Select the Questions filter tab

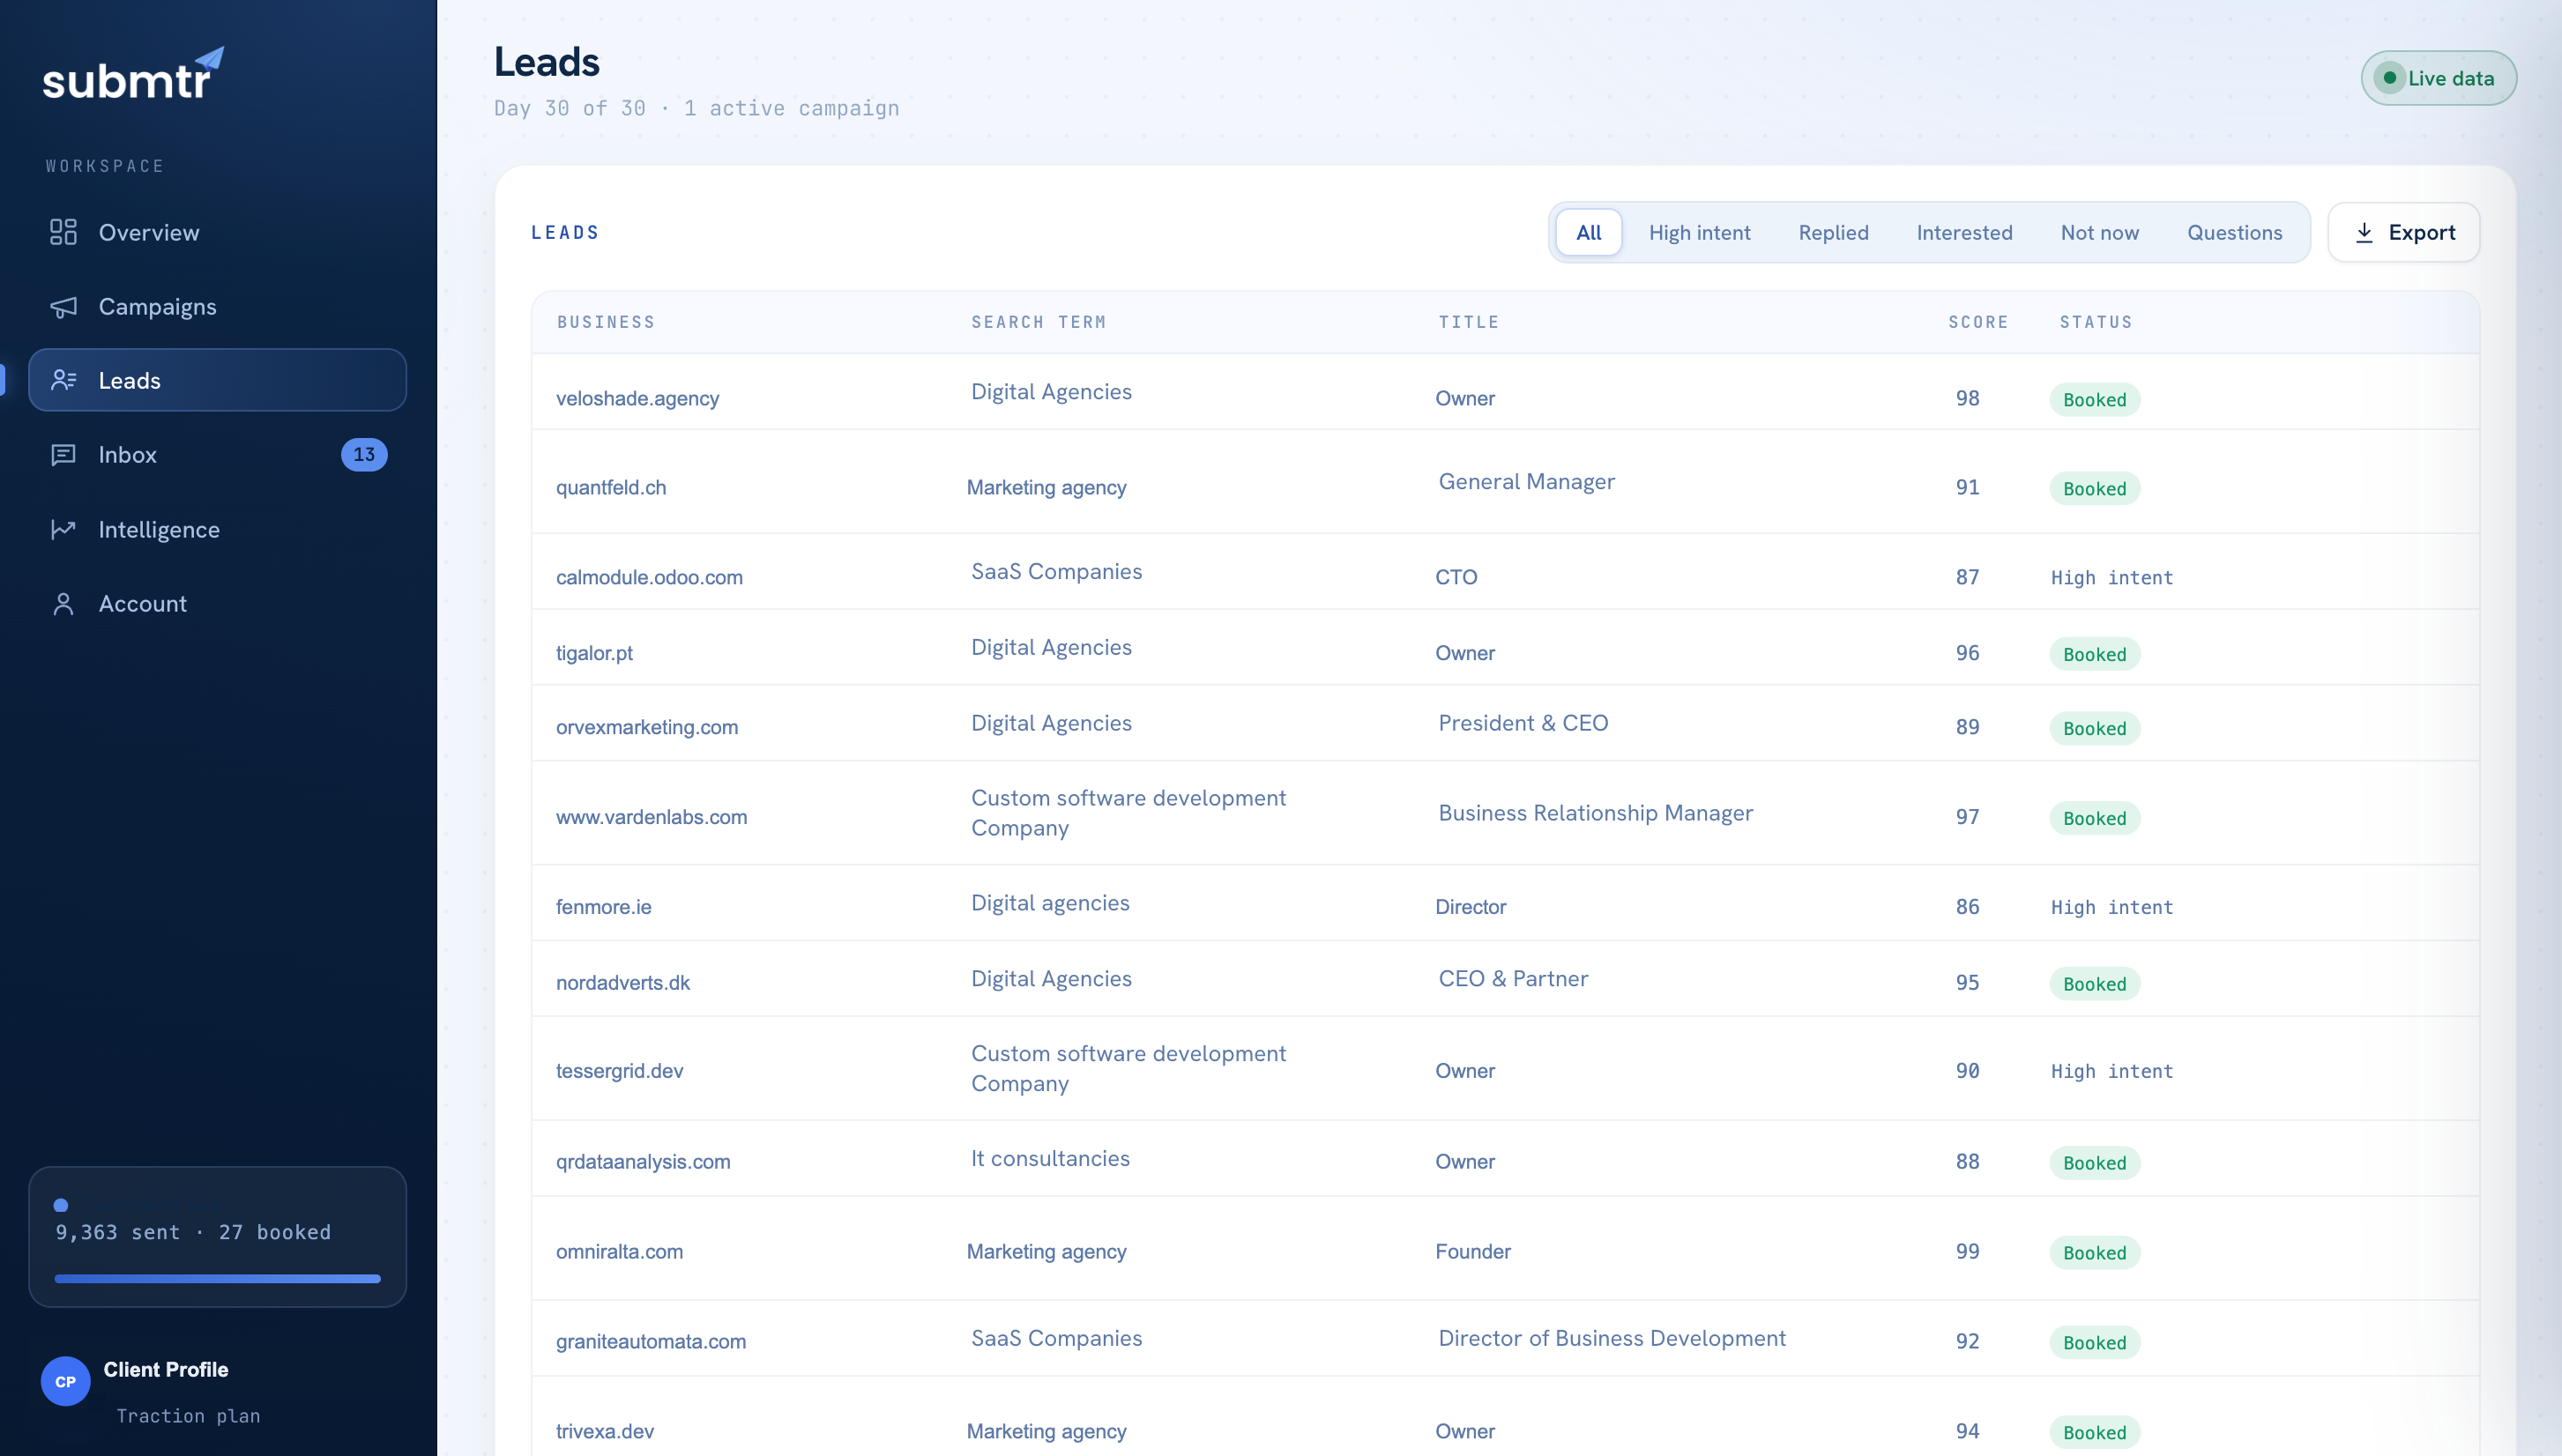2234,233
